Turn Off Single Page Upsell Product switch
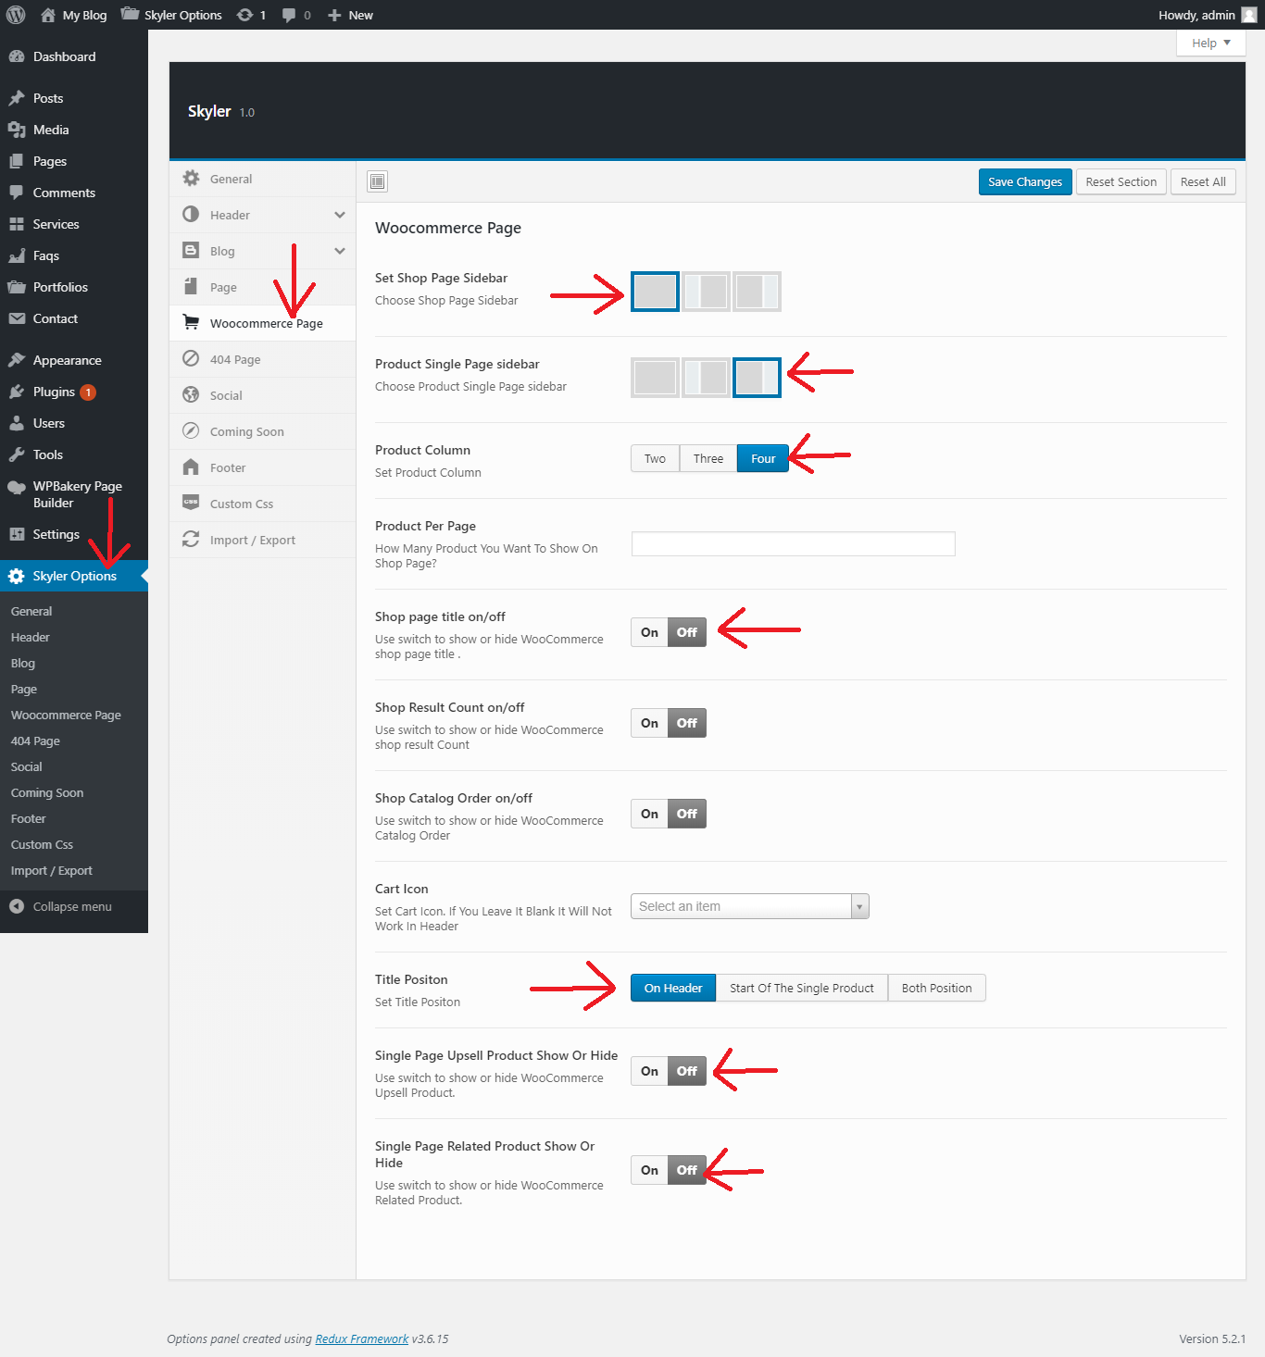 tap(687, 1071)
